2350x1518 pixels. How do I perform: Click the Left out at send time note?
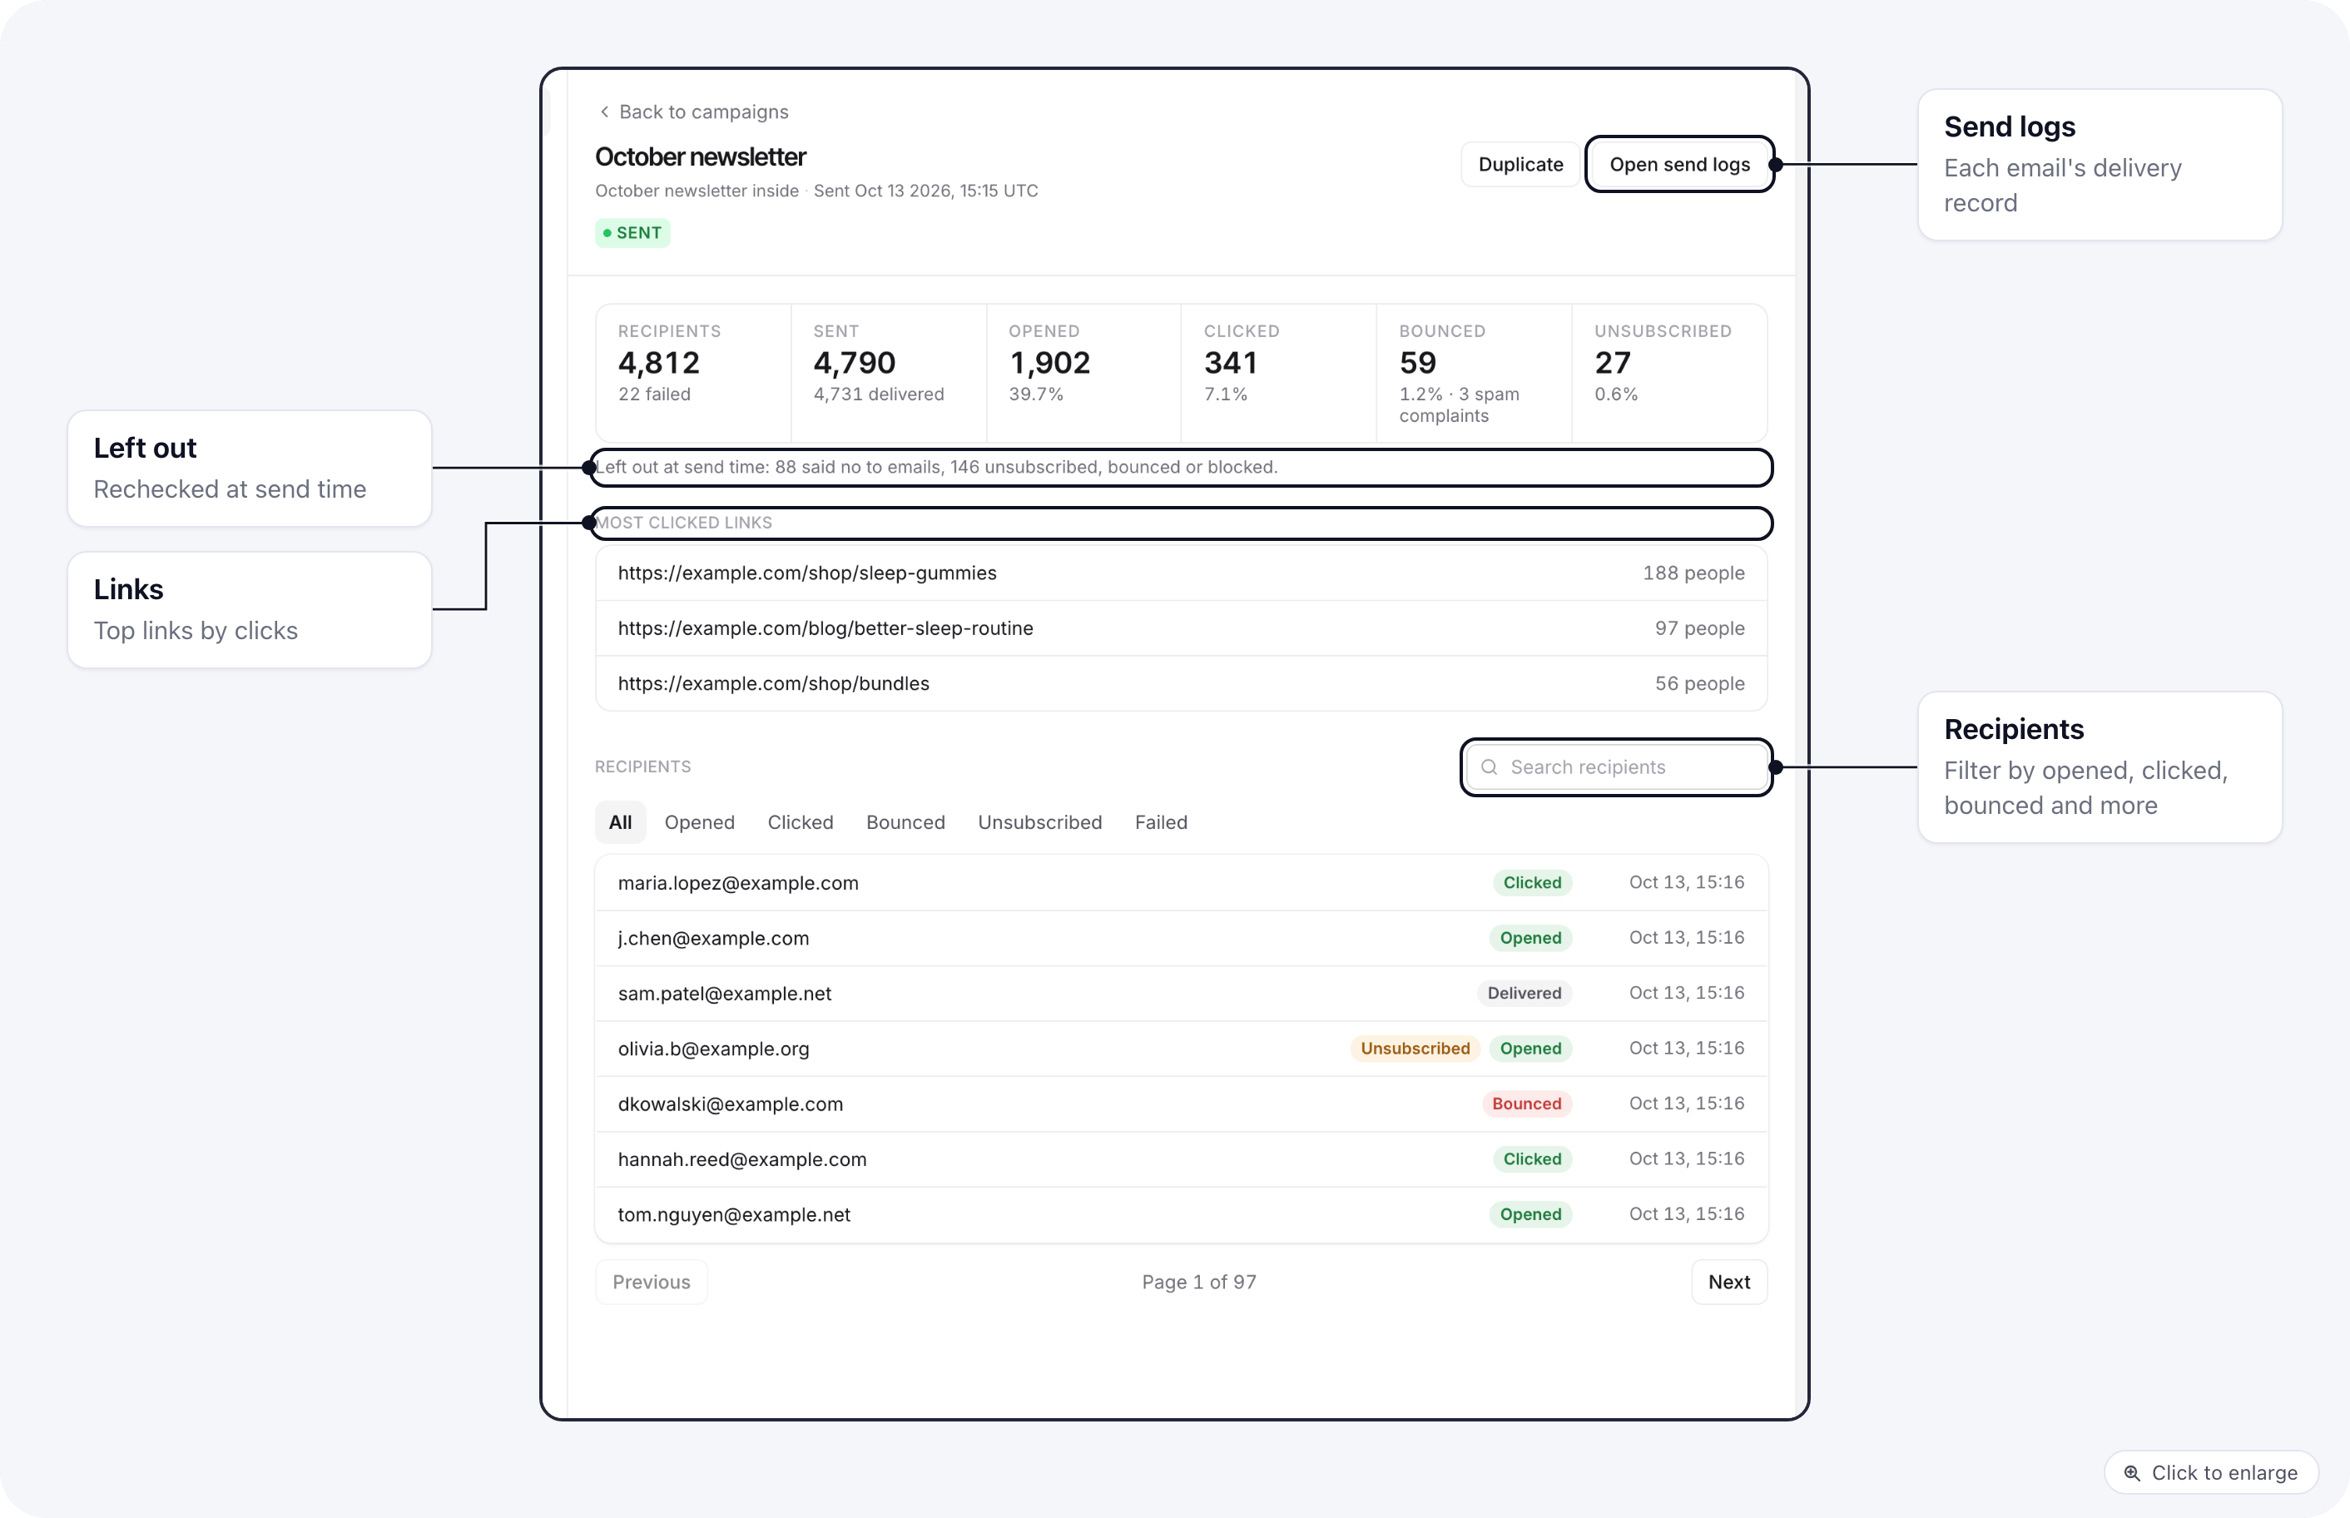click(936, 467)
